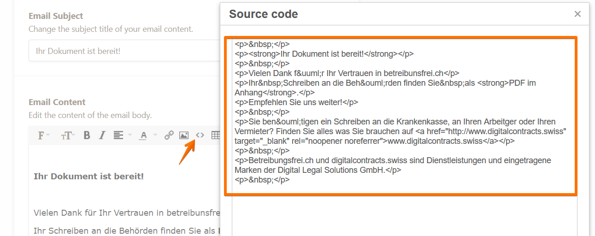The height and width of the screenshot is (236, 595).
Task: Toggle bold formatting in email editor
Action: click(87, 136)
